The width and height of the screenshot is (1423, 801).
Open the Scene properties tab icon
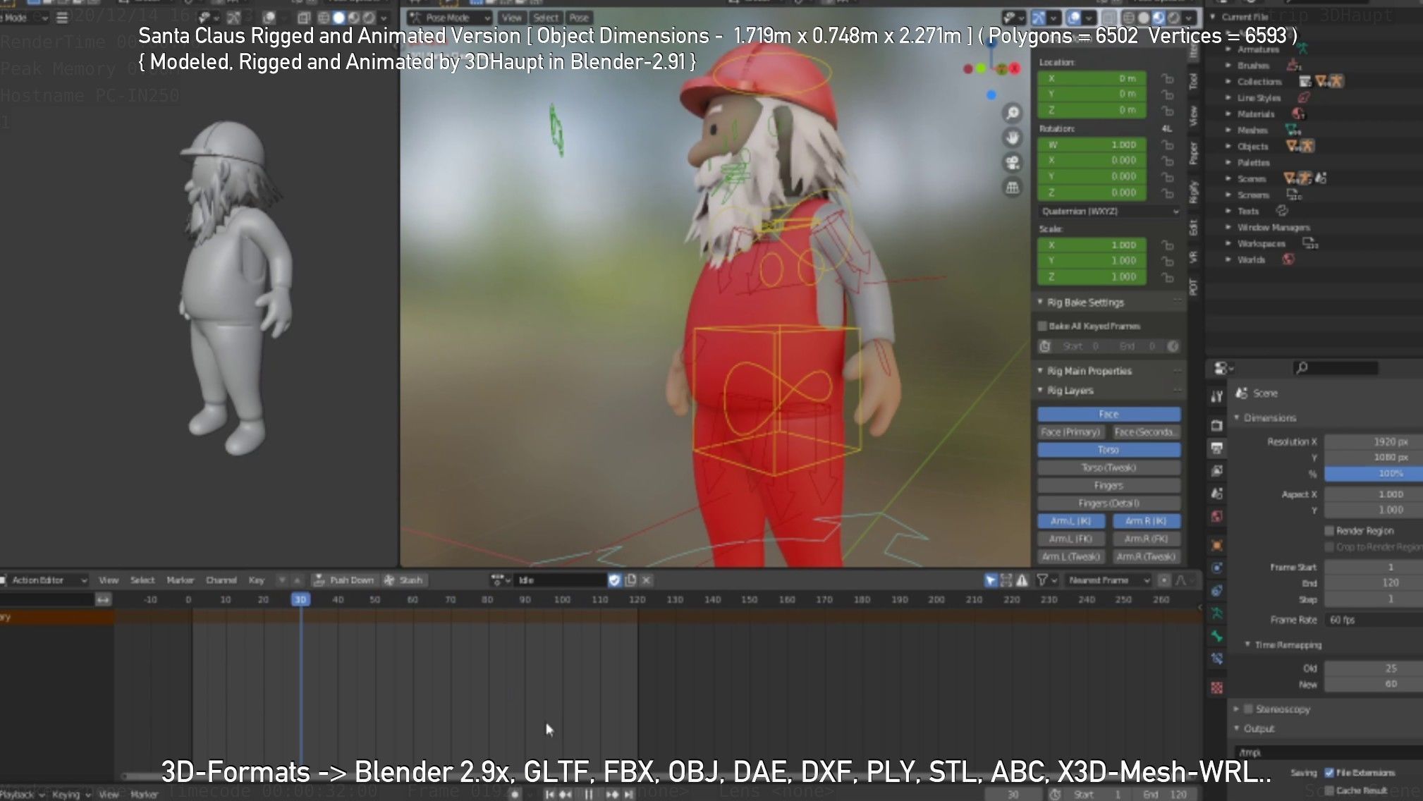tap(1216, 494)
